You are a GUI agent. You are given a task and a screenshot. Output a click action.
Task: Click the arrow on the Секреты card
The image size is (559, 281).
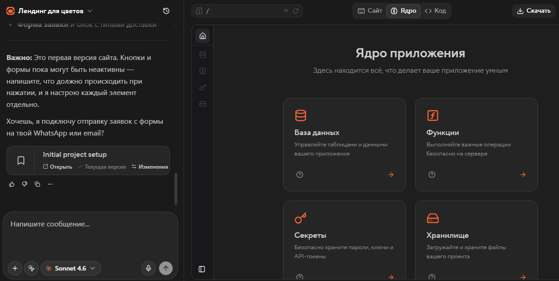click(x=391, y=277)
